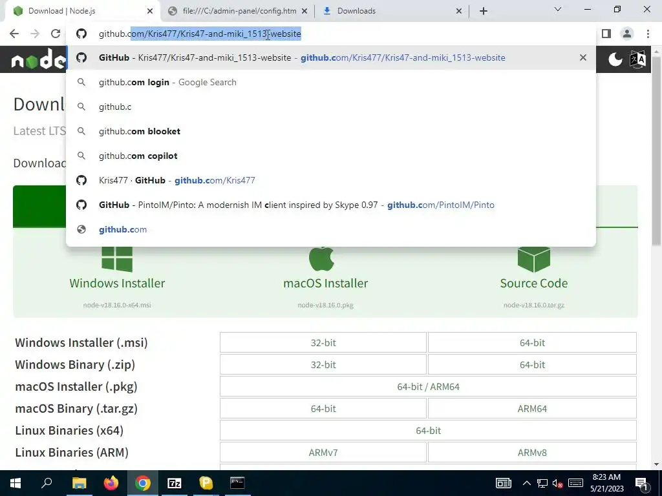Launch Firefox from the taskbar
Screen dimensions: 662x496
111,483
